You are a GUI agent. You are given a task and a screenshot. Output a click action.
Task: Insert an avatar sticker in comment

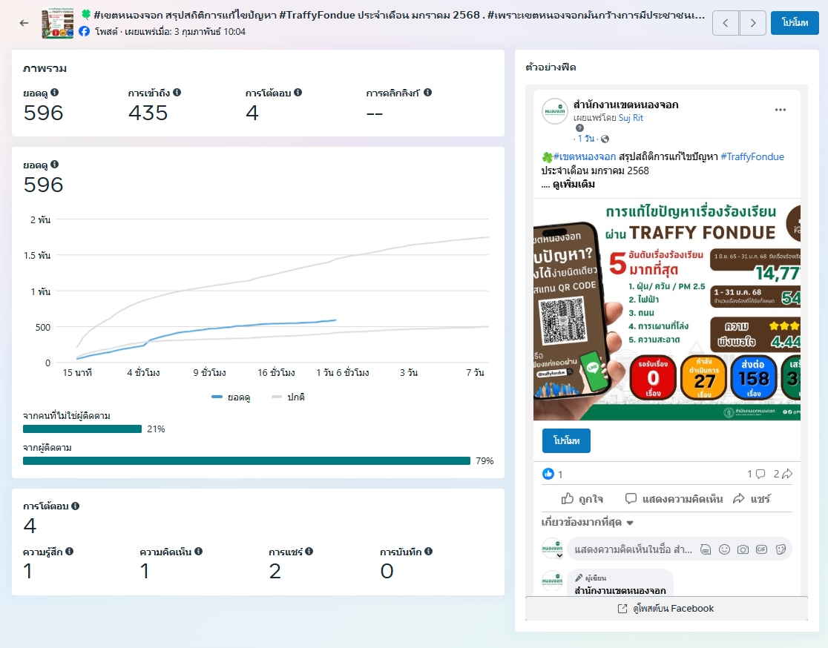pyautogui.click(x=706, y=550)
